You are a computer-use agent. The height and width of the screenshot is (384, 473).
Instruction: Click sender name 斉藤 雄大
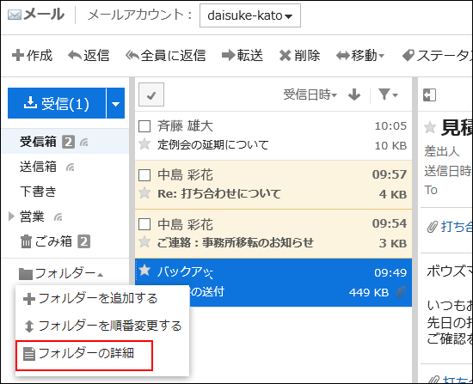tap(185, 126)
